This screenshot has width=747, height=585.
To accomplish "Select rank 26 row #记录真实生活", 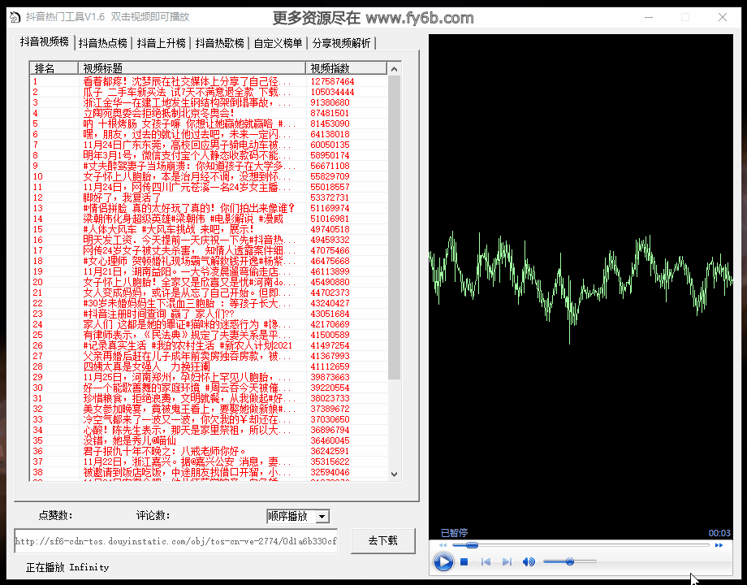I will click(209, 345).
